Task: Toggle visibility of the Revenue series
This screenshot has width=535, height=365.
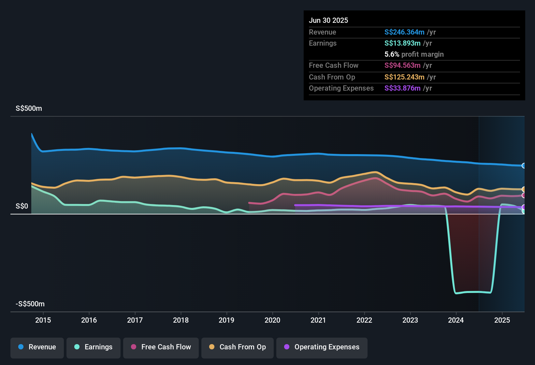Action: point(37,347)
